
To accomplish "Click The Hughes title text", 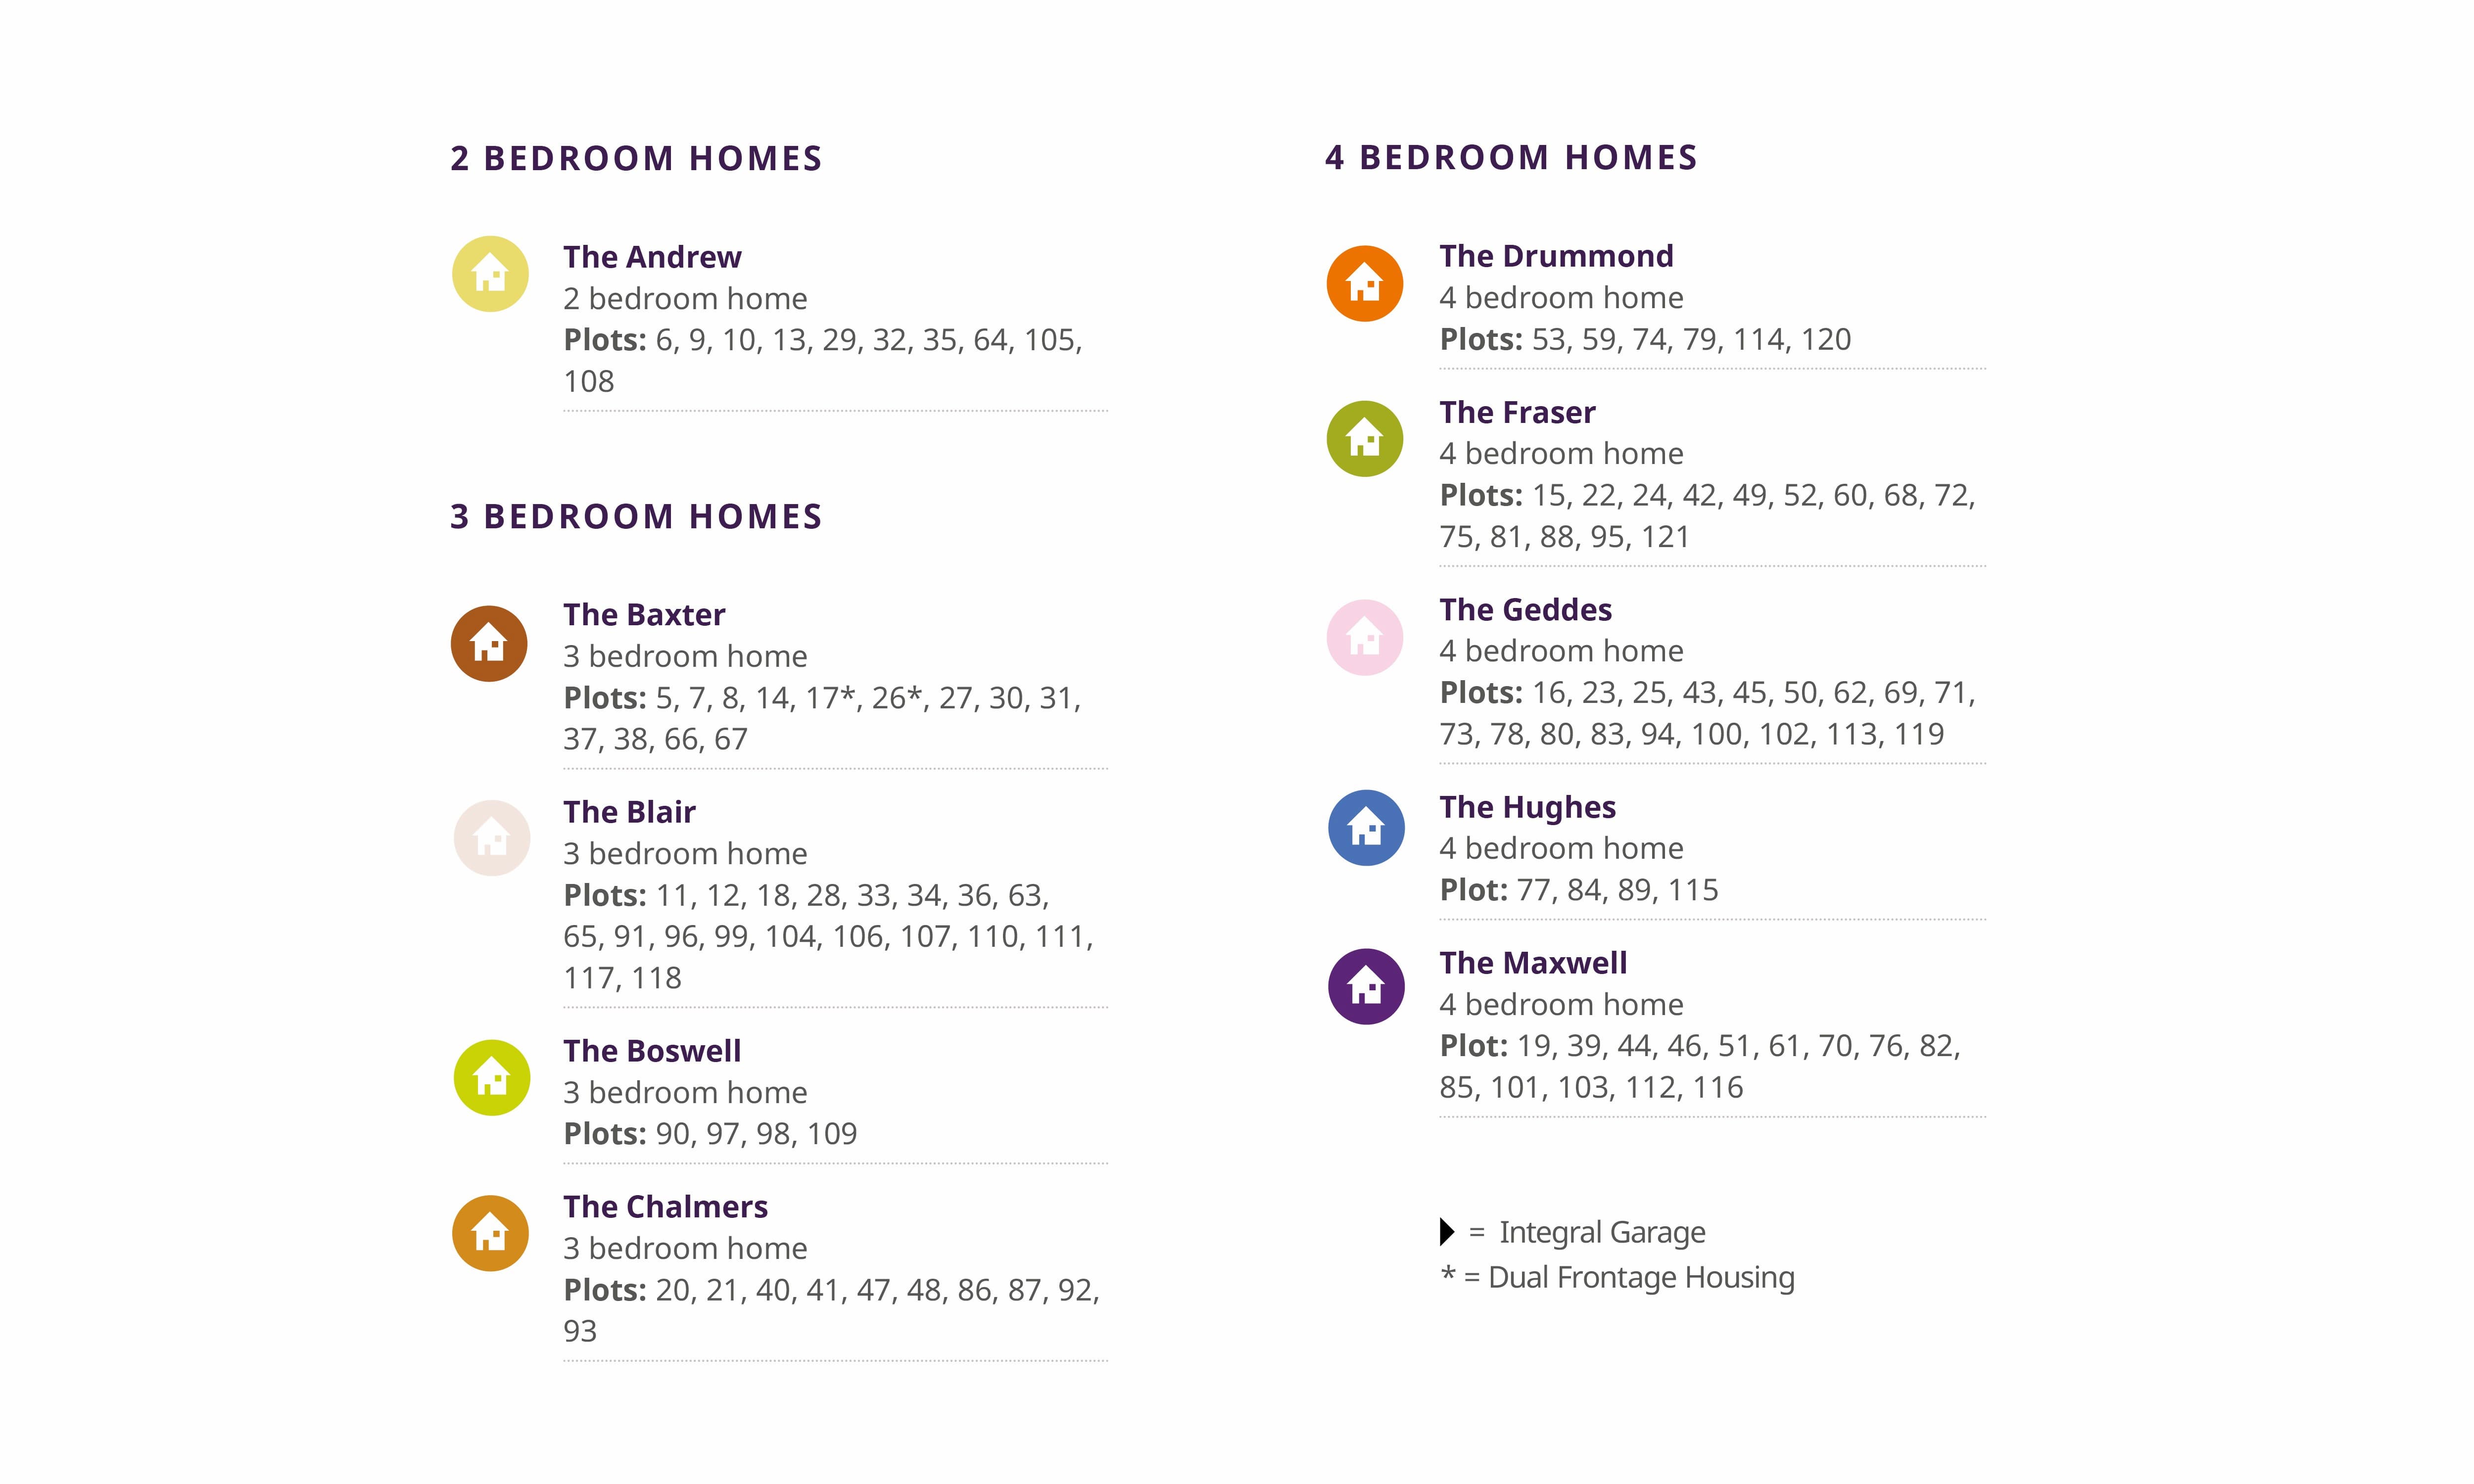I will (1527, 807).
